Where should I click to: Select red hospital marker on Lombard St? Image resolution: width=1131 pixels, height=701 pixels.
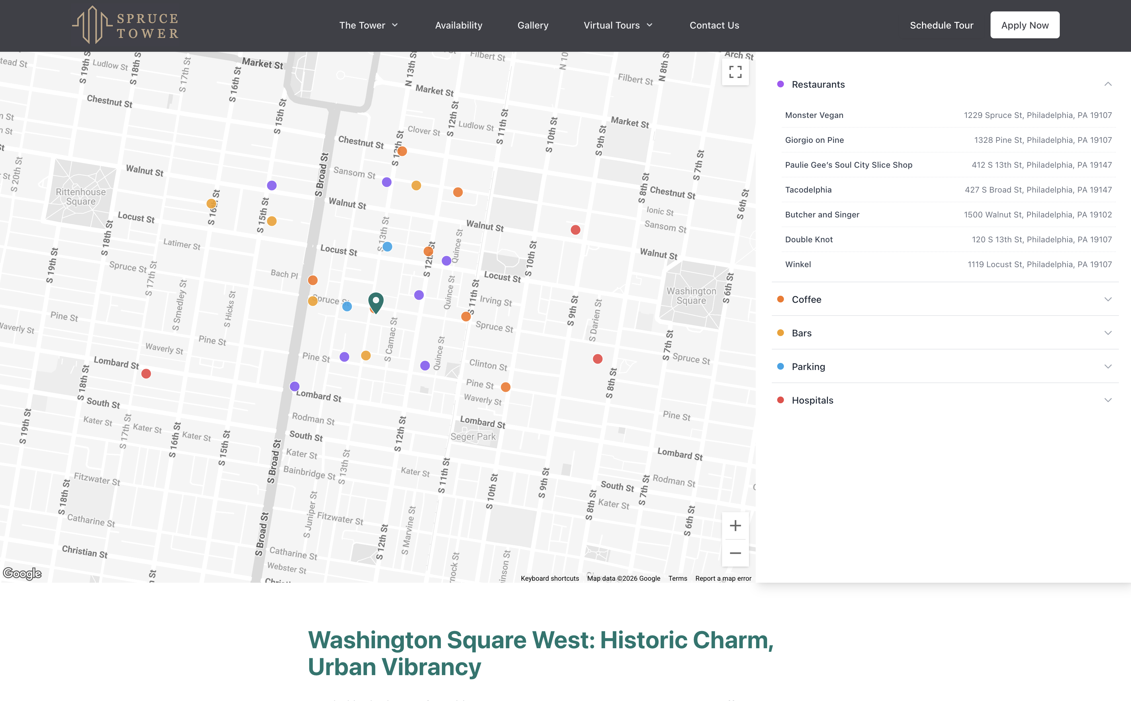point(146,374)
